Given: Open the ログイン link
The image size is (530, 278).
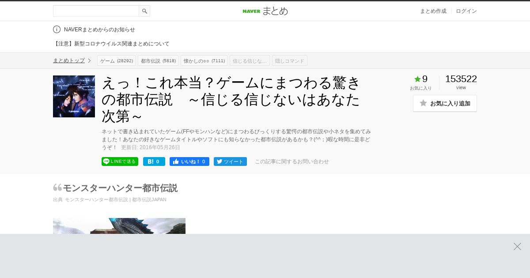Looking at the screenshot, I should click(466, 11).
